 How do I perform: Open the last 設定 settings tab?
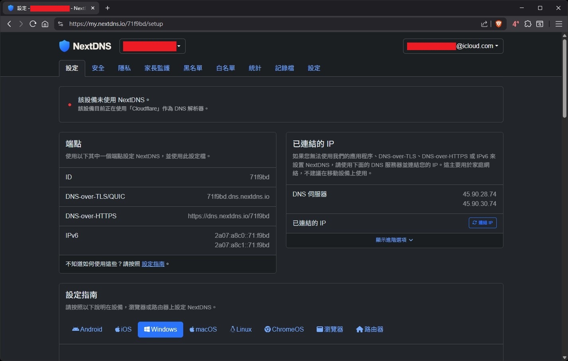click(314, 68)
